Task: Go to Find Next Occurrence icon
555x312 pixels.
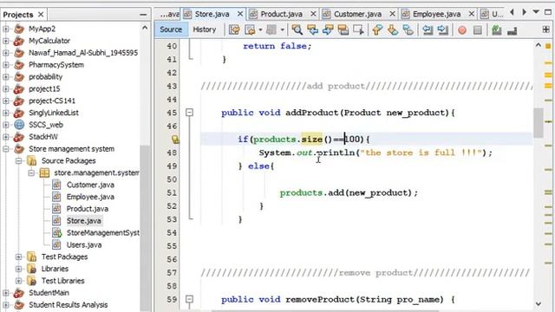Action: click(x=328, y=30)
